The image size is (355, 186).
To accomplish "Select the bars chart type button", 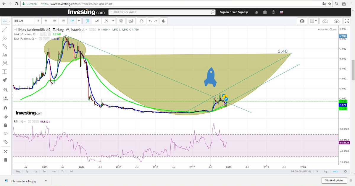I will tap(106, 21).
